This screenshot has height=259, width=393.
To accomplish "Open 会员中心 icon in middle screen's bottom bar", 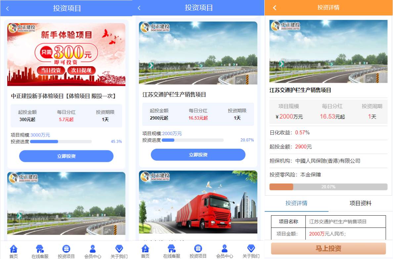I will 225,249.
